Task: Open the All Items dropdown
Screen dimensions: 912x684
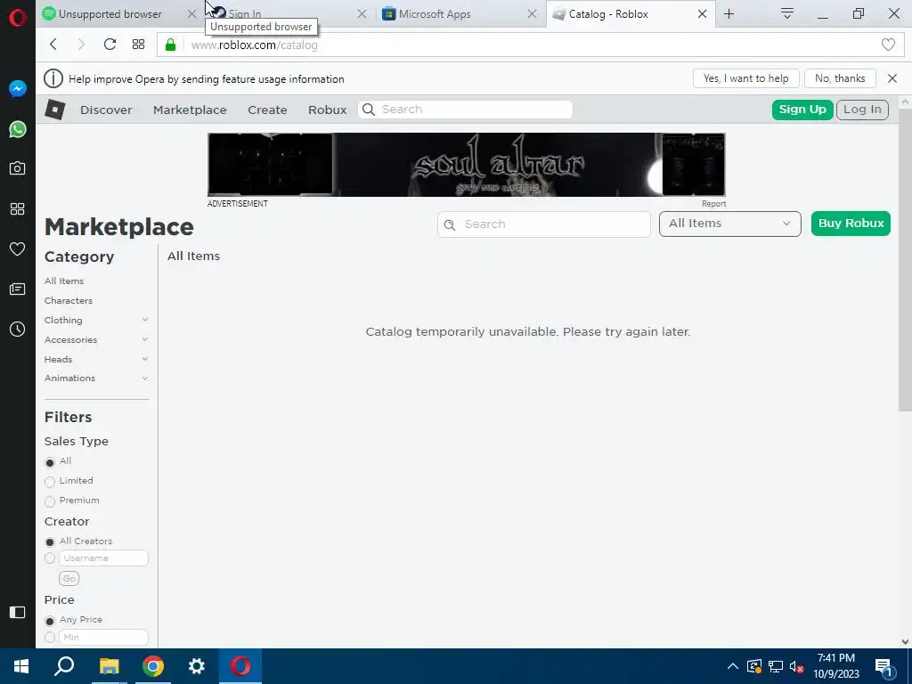Action: (x=730, y=224)
